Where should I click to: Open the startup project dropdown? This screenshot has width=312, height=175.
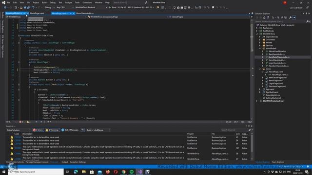tap(91, 8)
